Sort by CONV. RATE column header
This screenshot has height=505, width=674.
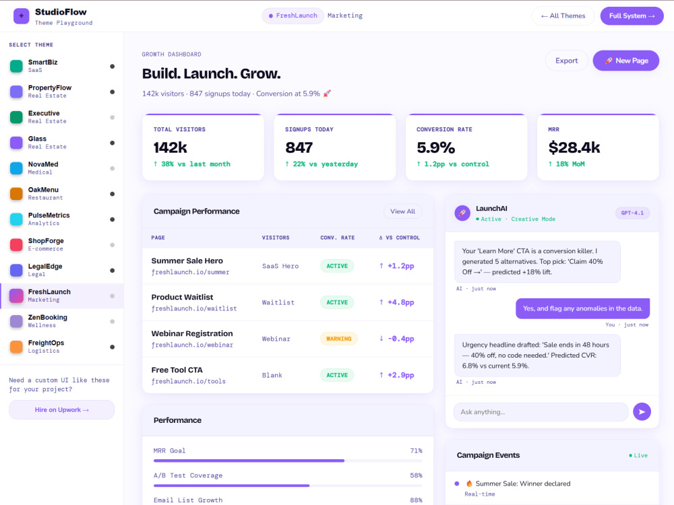[x=338, y=238]
